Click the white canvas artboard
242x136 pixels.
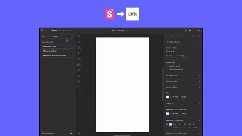point(123,85)
